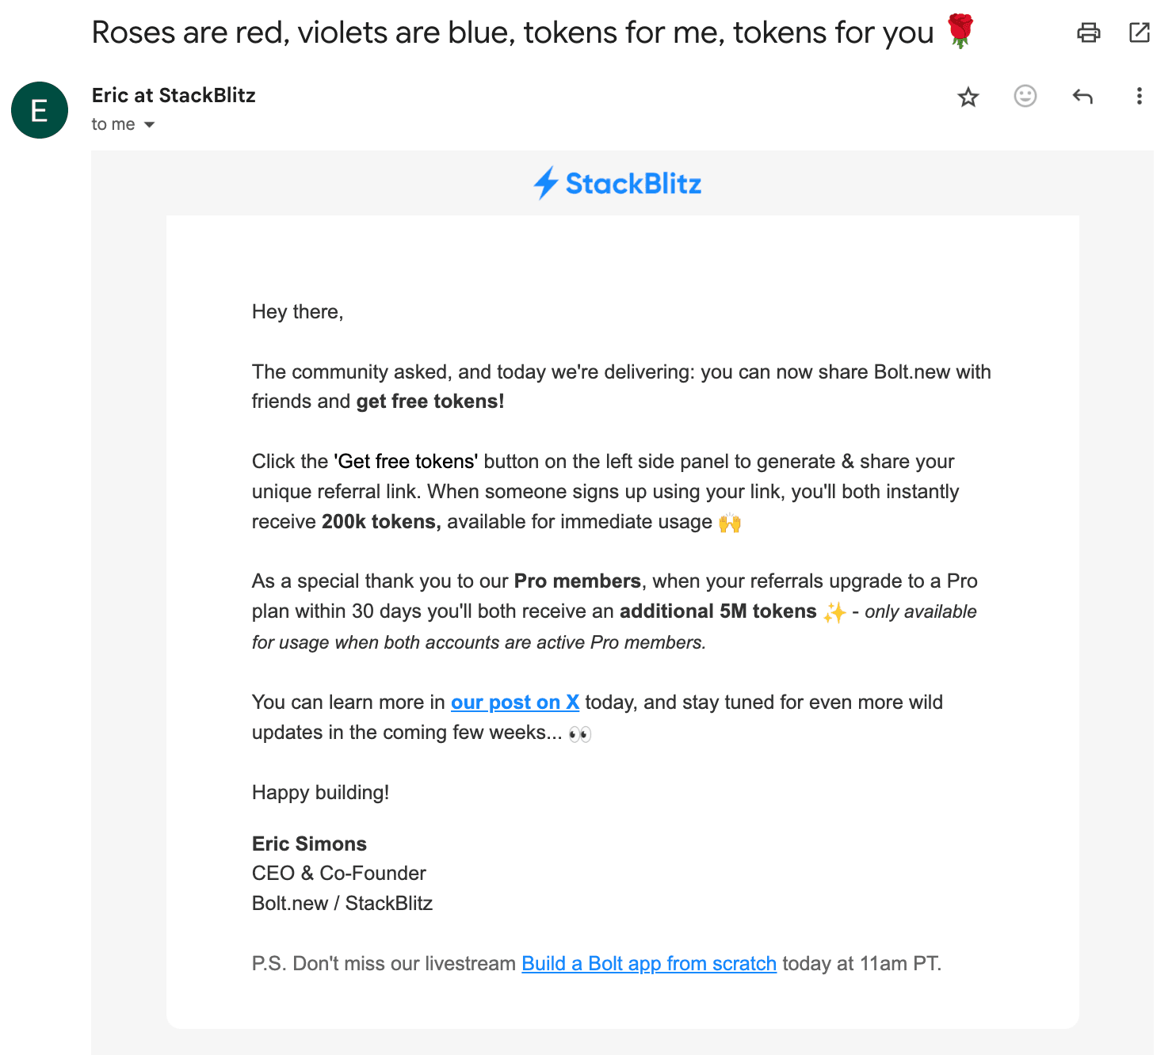Screen dimensions: 1176x1055
Task: Select the sender's avatar circle
Action: click(39, 111)
